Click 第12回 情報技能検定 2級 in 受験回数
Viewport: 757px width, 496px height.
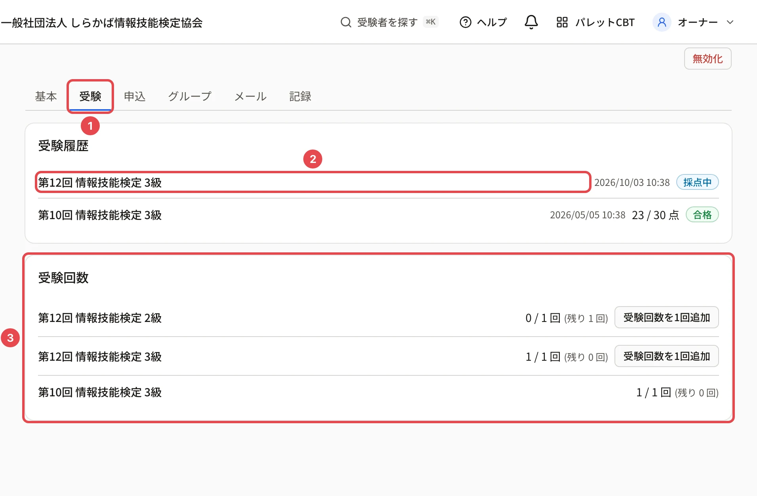[x=100, y=318]
